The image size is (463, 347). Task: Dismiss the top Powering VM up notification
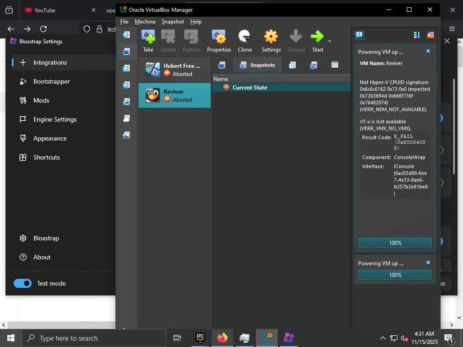point(428,51)
